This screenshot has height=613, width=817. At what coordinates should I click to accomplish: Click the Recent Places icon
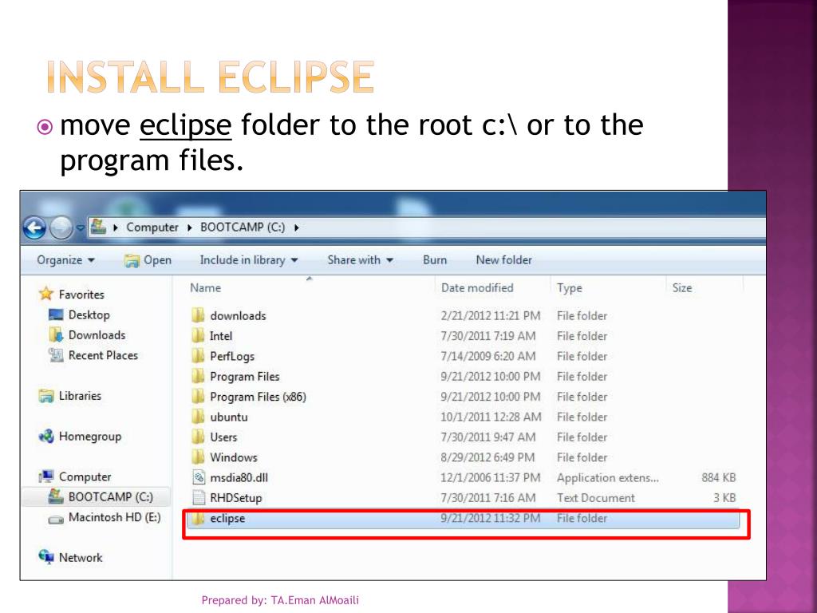coord(56,355)
